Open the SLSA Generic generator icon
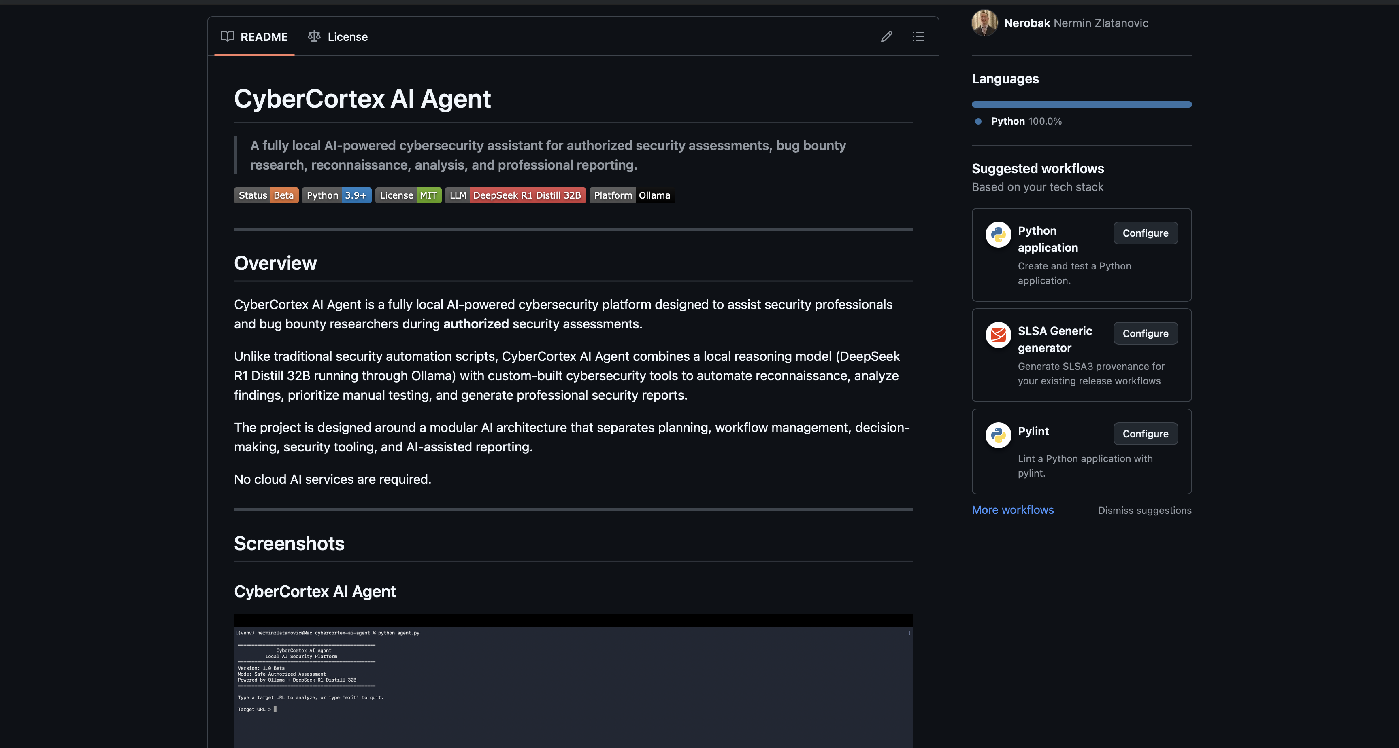The image size is (1399, 748). click(998, 335)
